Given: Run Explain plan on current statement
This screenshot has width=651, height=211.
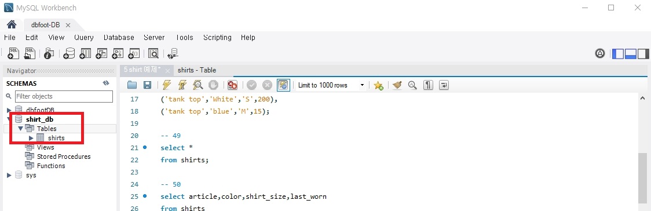Looking at the screenshot, I should [198, 85].
